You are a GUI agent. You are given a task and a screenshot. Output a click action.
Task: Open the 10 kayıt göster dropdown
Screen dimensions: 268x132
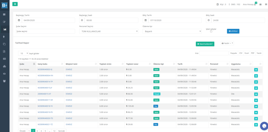pos(23,53)
